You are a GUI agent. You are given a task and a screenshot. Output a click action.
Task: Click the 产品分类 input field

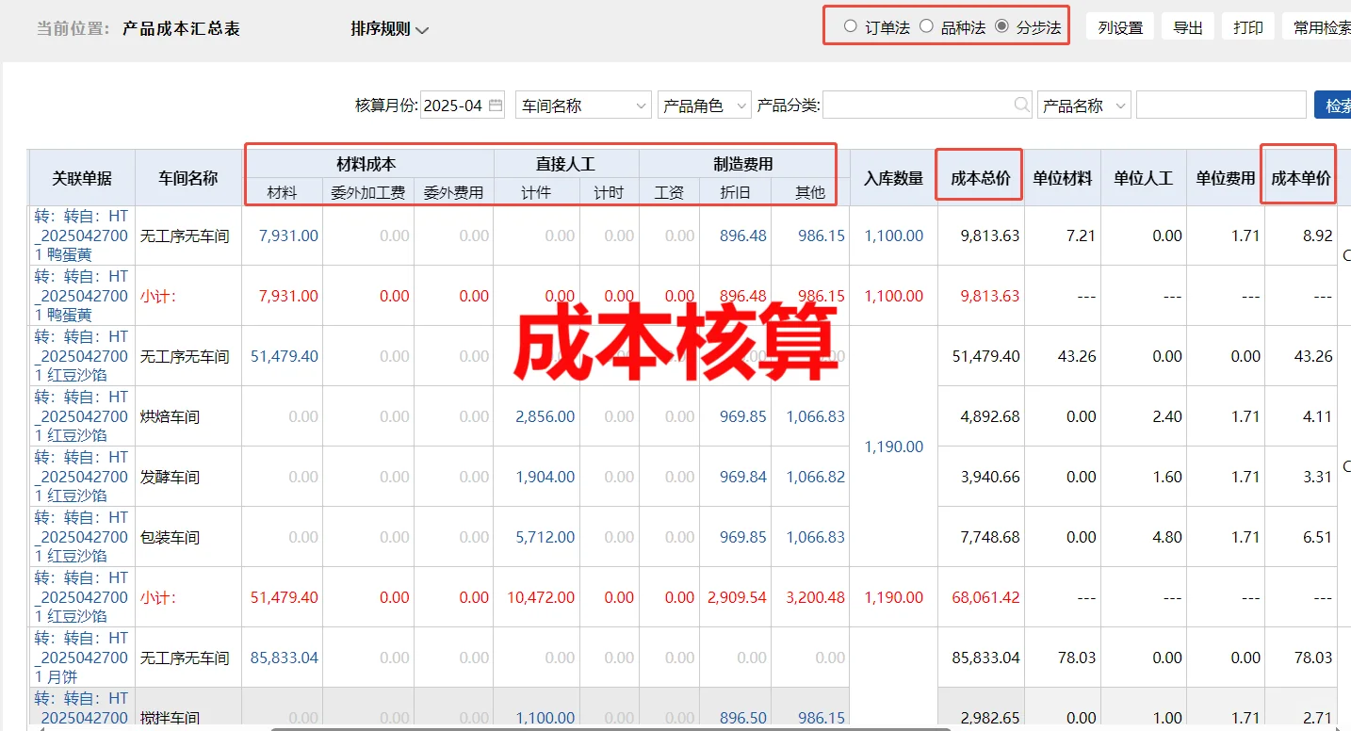916,106
